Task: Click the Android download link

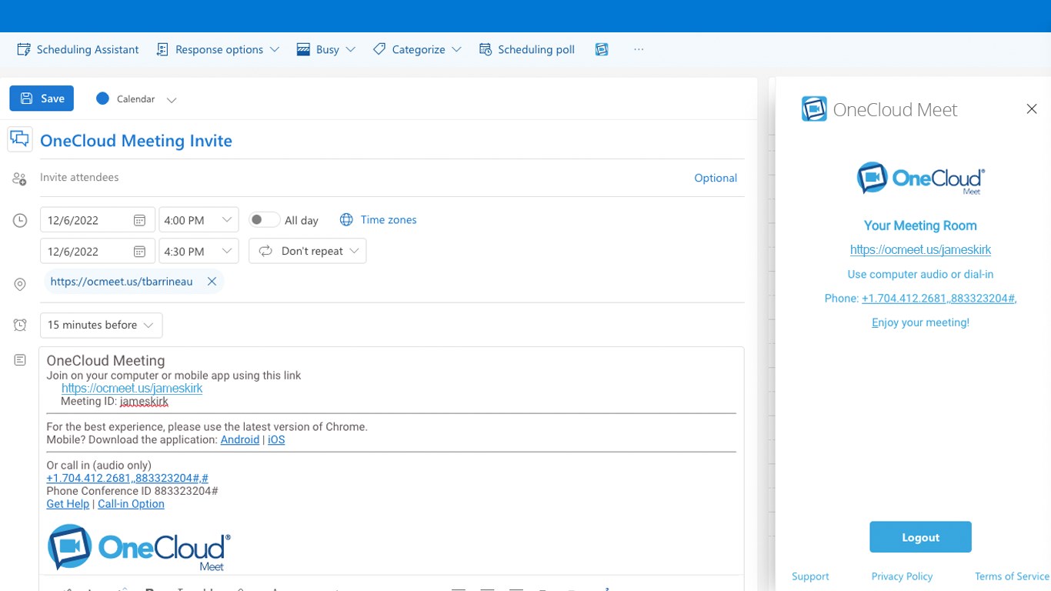Action: (240, 439)
